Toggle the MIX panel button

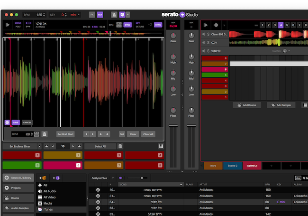point(100,15)
